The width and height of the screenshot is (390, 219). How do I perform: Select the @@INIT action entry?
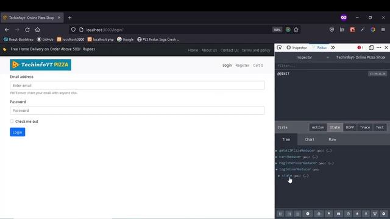click(x=332, y=74)
